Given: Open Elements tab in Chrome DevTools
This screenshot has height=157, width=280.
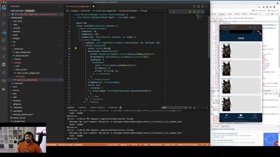Looking at the screenshot, I should [x=222, y=14].
